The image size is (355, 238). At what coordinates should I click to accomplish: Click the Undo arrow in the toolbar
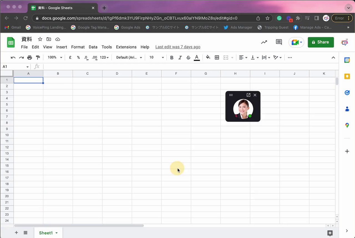13,57
